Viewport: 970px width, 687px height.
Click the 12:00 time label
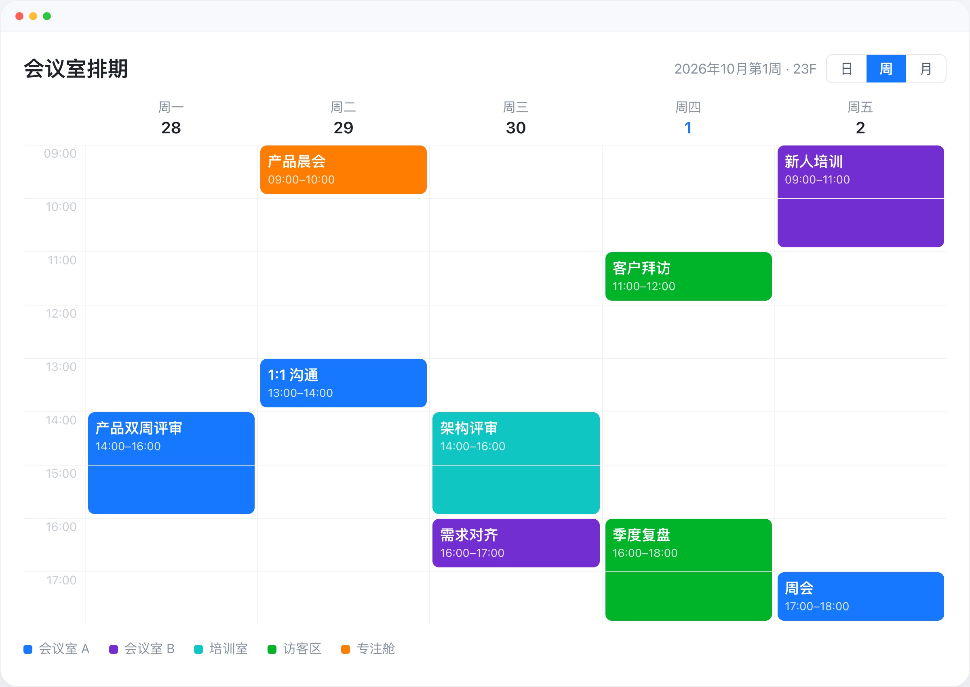coord(61,314)
